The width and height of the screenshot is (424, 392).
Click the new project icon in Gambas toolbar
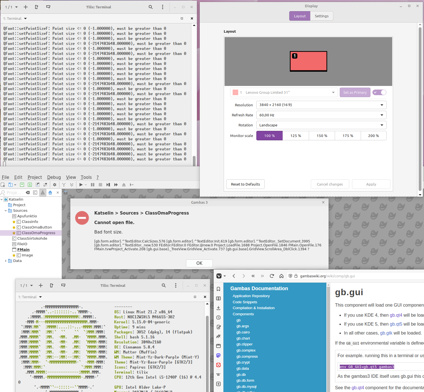pyautogui.click(x=3, y=185)
